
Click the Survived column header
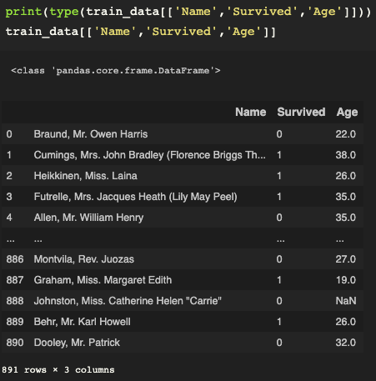(x=301, y=112)
